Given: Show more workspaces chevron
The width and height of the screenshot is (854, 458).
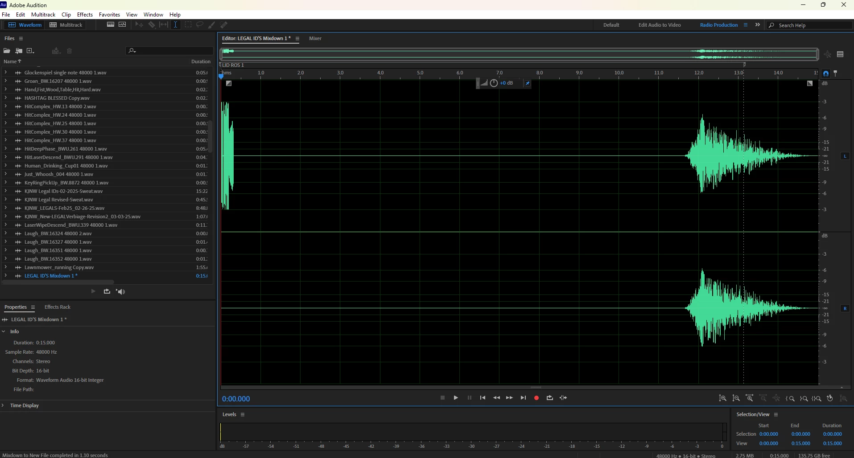Looking at the screenshot, I should pos(757,25).
